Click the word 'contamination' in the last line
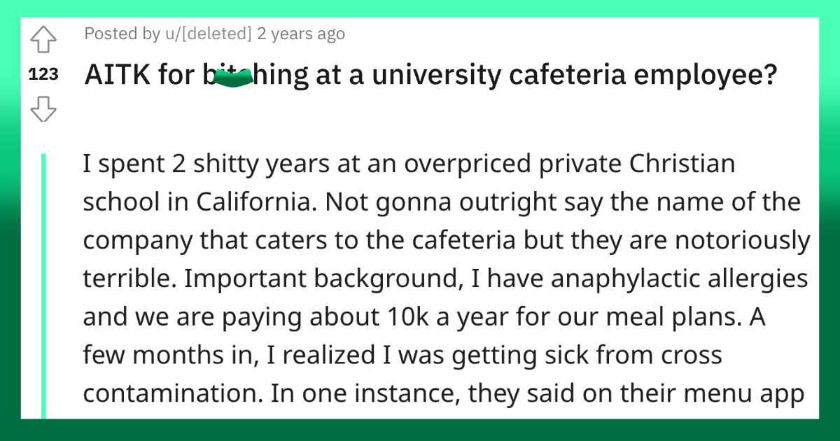 click(x=171, y=393)
